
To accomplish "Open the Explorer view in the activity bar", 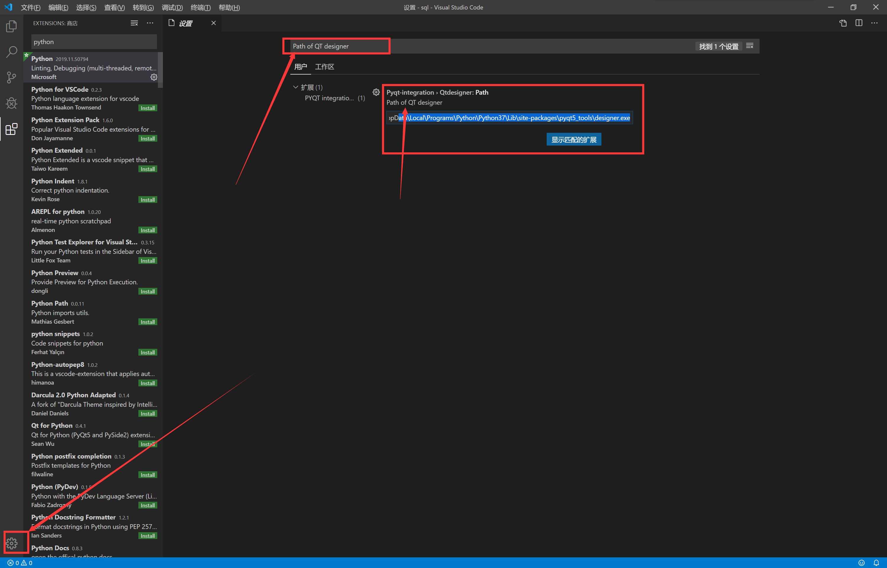I will [x=11, y=26].
